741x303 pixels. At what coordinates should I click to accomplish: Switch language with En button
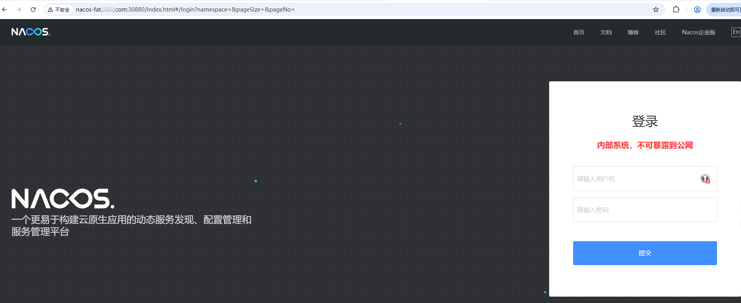pos(736,32)
